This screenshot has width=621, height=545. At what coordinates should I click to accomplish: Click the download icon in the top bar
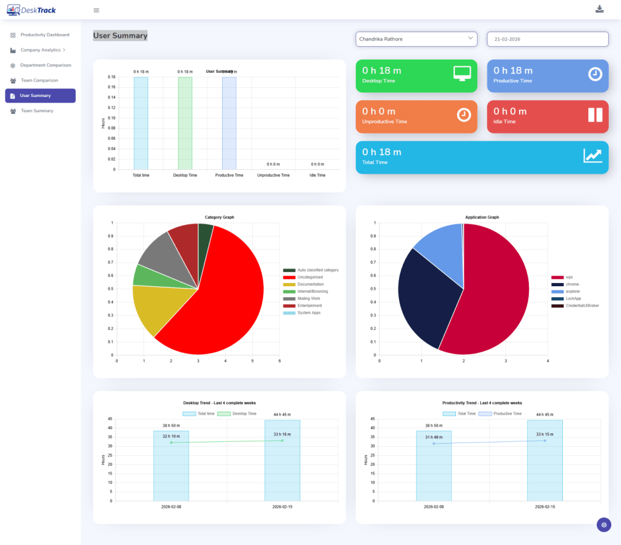tap(600, 10)
